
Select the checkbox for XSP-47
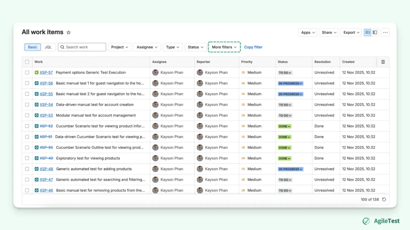coord(27,180)
